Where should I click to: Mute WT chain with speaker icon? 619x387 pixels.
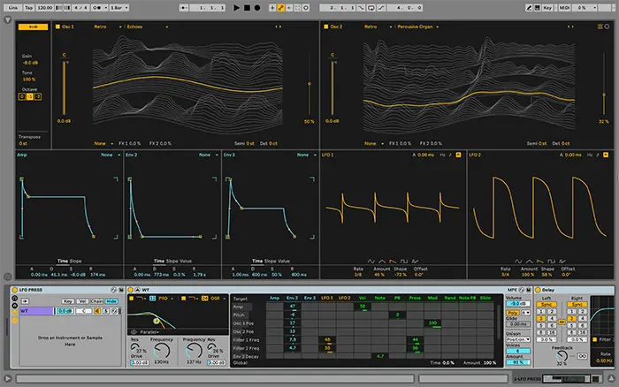point(97,311)
